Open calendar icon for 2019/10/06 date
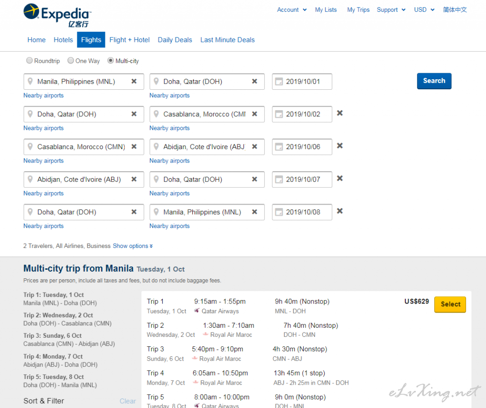 tap(279, 147)
